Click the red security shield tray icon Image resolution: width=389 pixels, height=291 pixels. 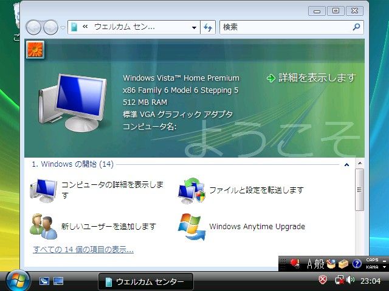coord(323,280)
